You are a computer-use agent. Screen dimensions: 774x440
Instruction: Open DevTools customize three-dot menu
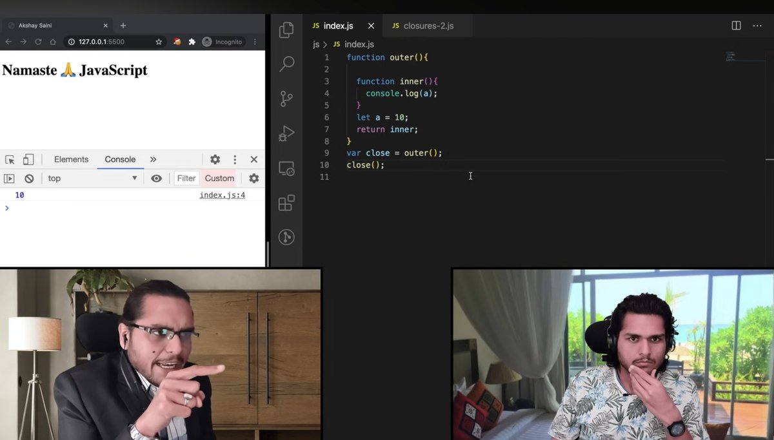coord(235,160)
